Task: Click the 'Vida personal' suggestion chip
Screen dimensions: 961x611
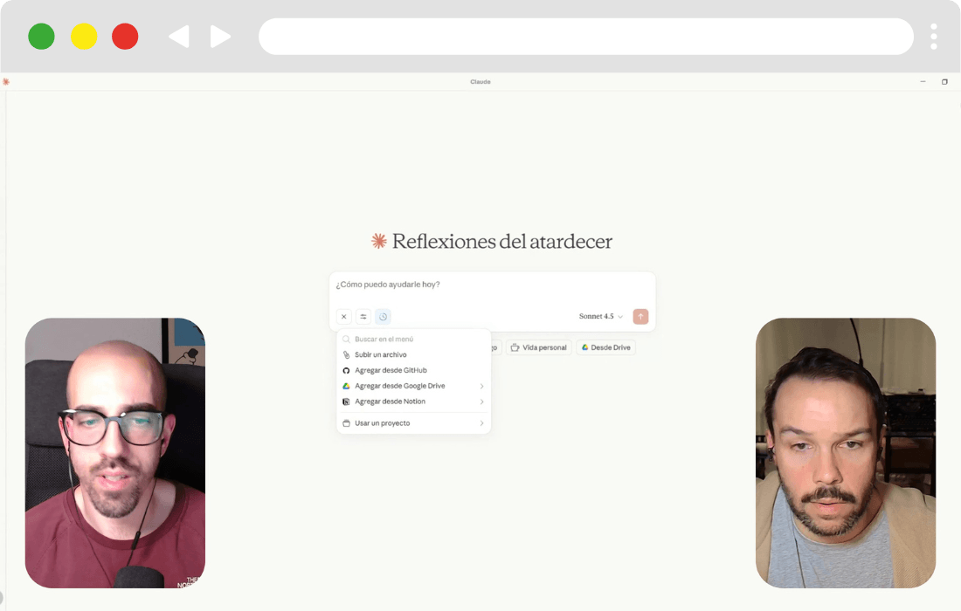Action: coord(539,347)
